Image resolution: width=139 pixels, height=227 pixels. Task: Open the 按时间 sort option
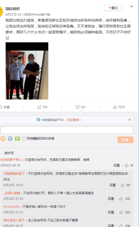(x=9, y=153)
